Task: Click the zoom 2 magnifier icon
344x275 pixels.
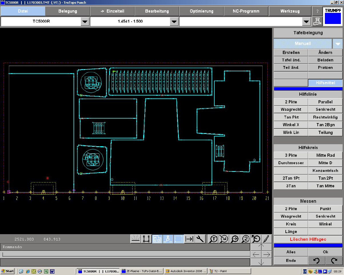Action: tap(245, 239)
